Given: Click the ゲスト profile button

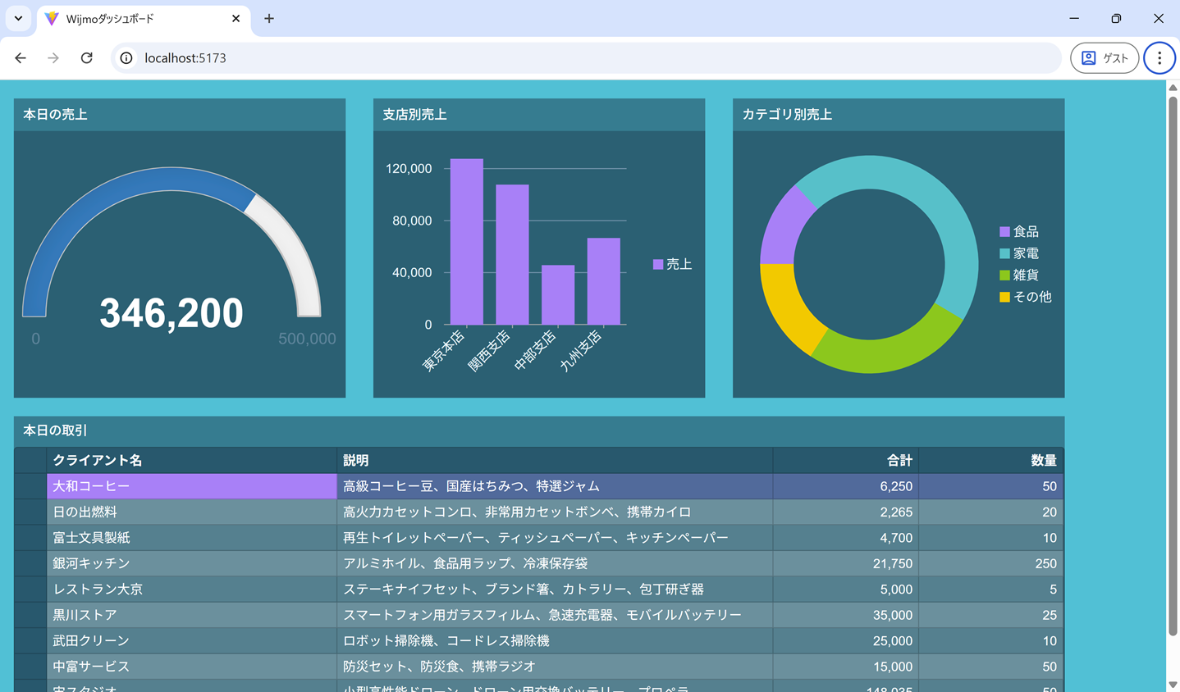Looking at the screenshot, I should (x=1104, y=58).
